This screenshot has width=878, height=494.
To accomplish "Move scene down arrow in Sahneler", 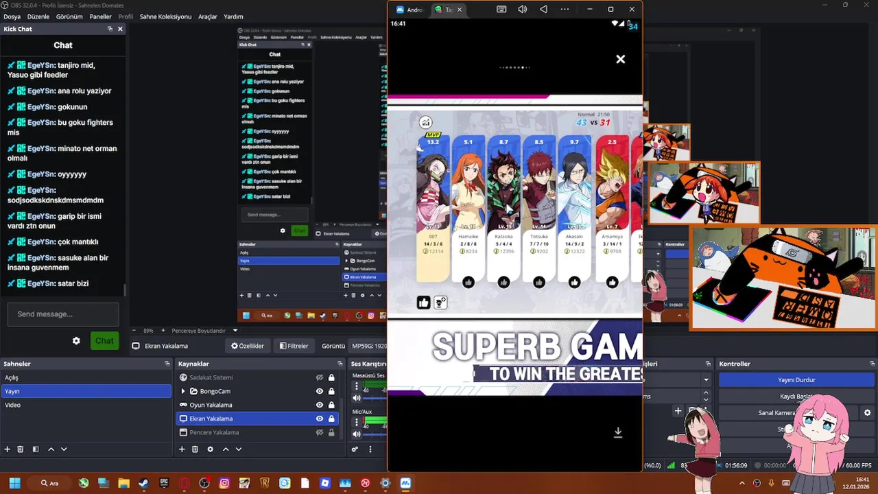I will (x=64, y=449).
